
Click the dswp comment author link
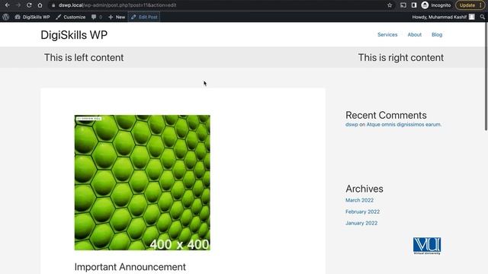coord(352,124)
